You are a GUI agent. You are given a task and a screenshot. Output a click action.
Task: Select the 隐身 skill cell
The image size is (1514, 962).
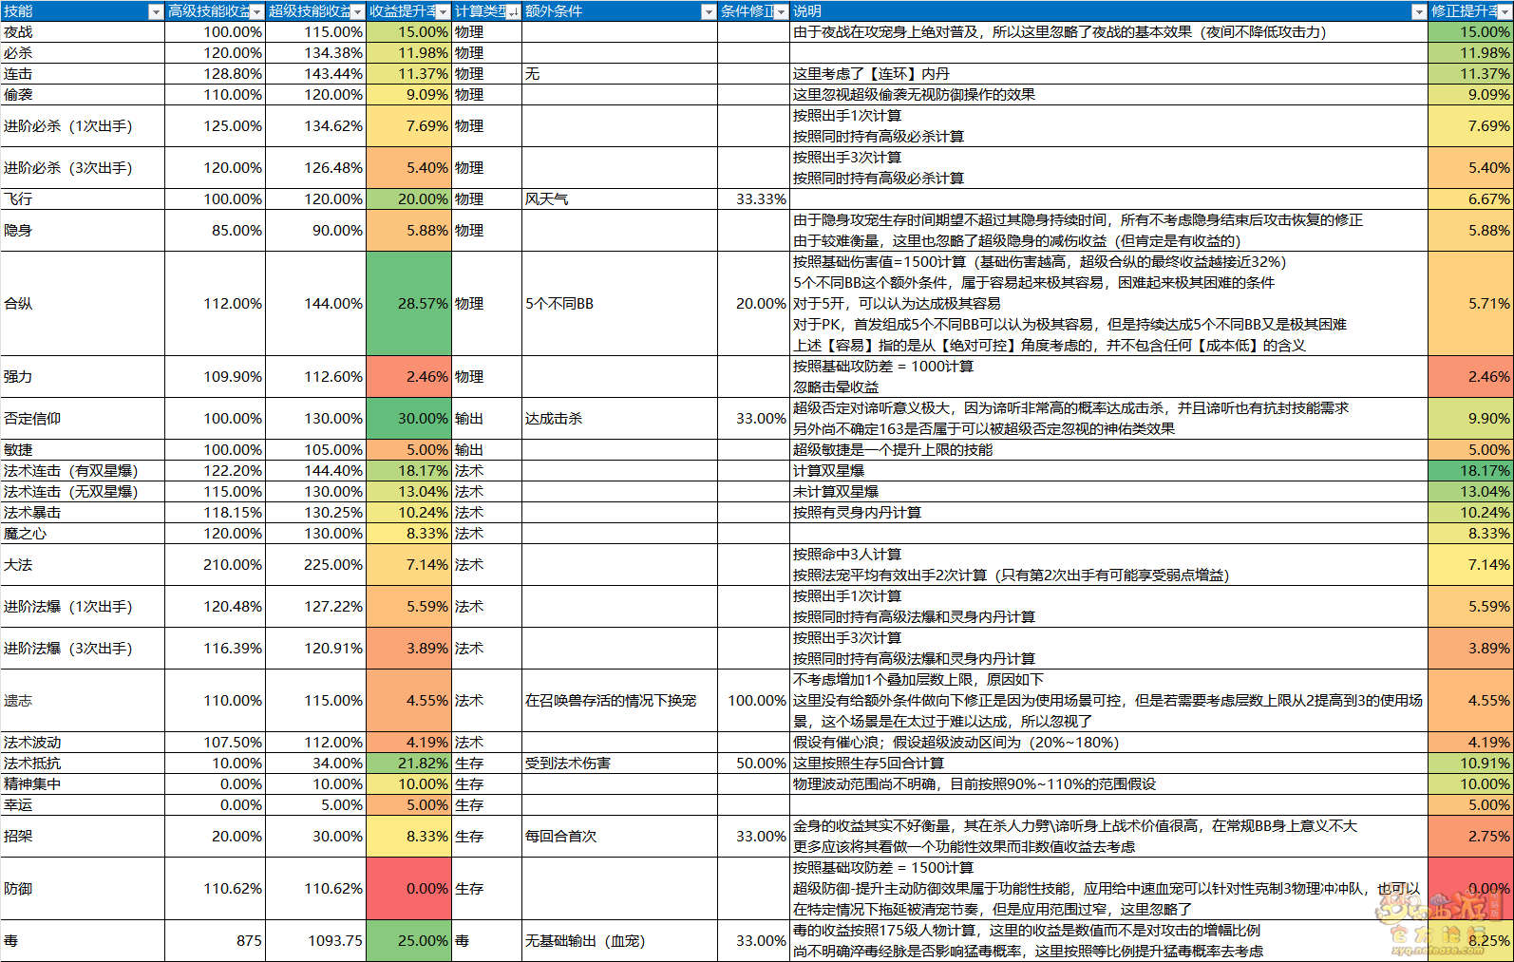pos(83,231)
